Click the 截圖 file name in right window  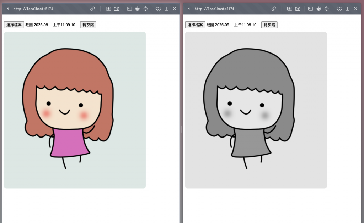(231, 25)
